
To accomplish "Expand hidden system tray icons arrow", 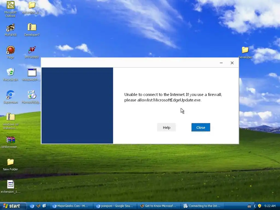I will pyautogui.click(x=255, y=206).
